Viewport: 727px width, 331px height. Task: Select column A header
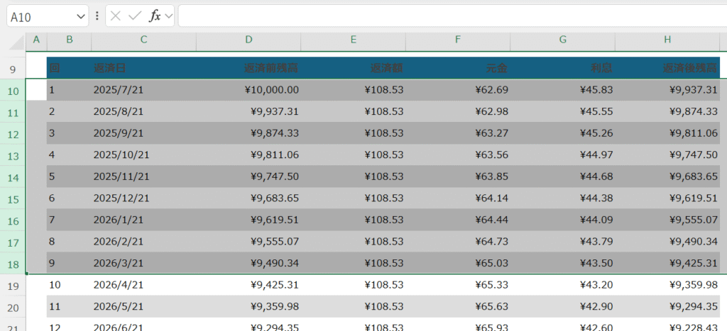tap(37, 40)
